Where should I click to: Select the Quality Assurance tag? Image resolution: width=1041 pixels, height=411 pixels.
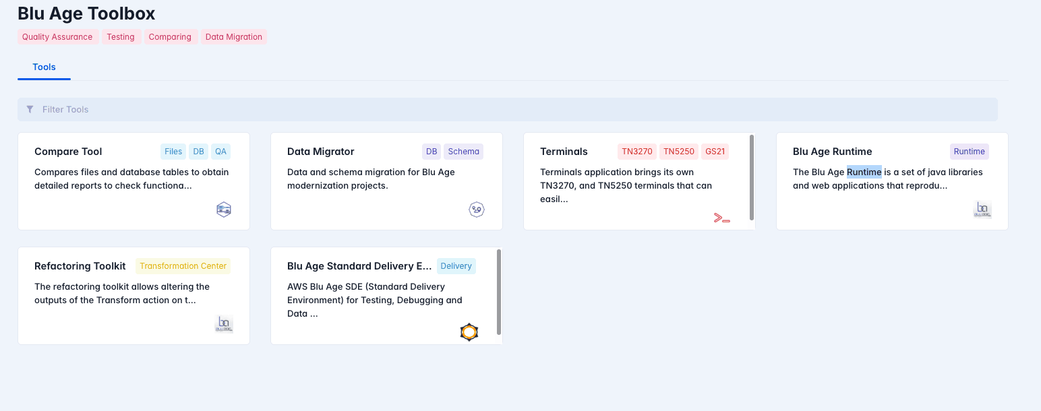[57, 37]
